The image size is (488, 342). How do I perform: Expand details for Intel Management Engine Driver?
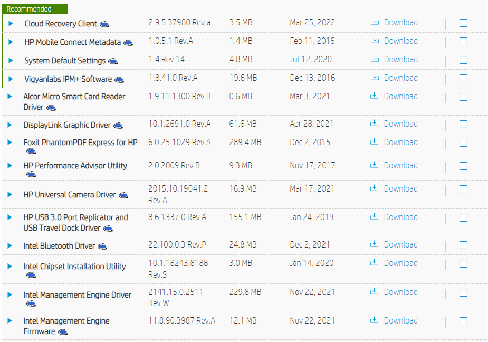click(x=10, y=295)
